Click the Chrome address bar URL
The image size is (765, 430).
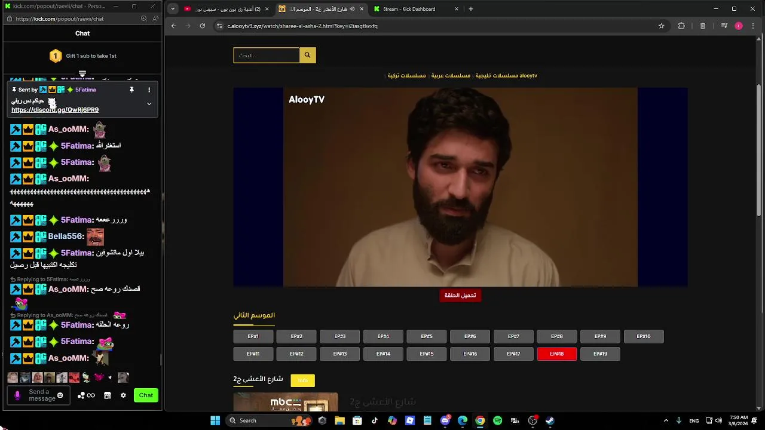coord(302,26)
